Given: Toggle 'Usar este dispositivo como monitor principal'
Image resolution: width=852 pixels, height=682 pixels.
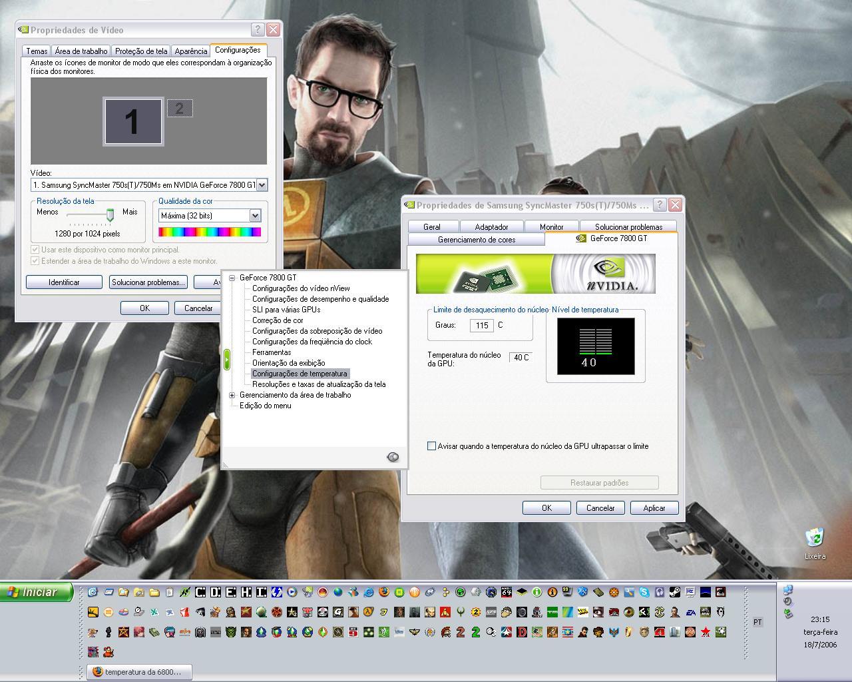Looking at the screenshot, I should pyautogui.click(x=35, y=250).
